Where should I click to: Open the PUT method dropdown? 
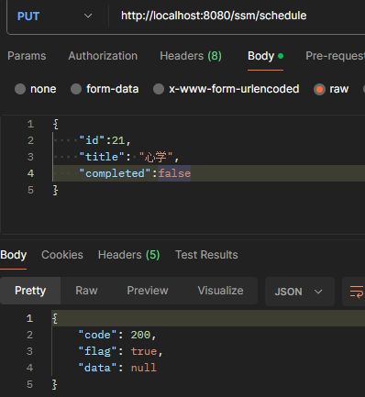coord(54,16)
